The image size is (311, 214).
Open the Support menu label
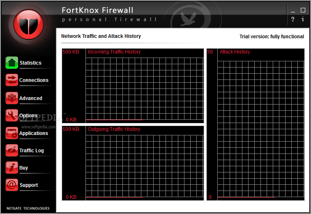pyautogui.click(x=29, y=185)
